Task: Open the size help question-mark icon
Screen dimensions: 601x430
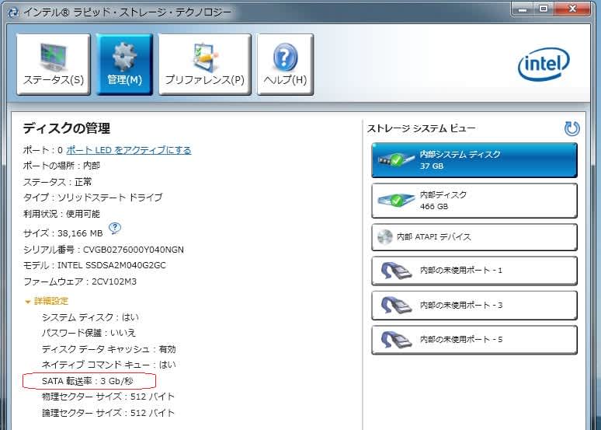Action: [x=115, y=229]
